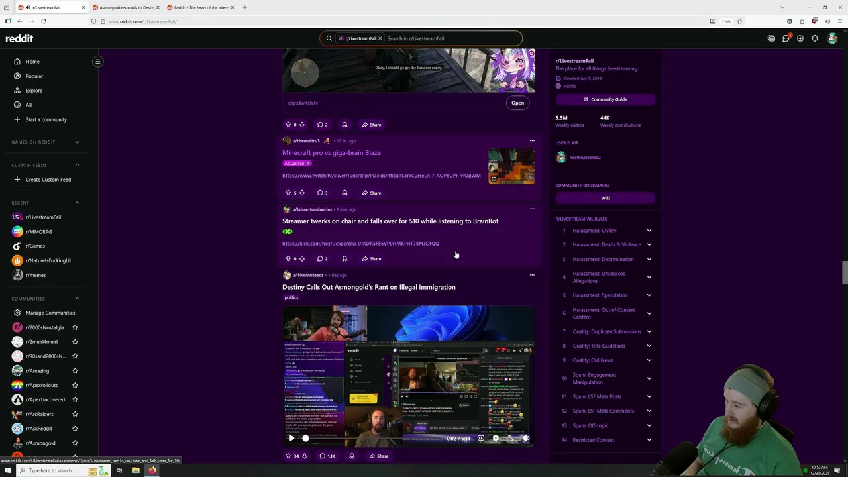Open options menu for u/laisse-tomber-les post

532,209
